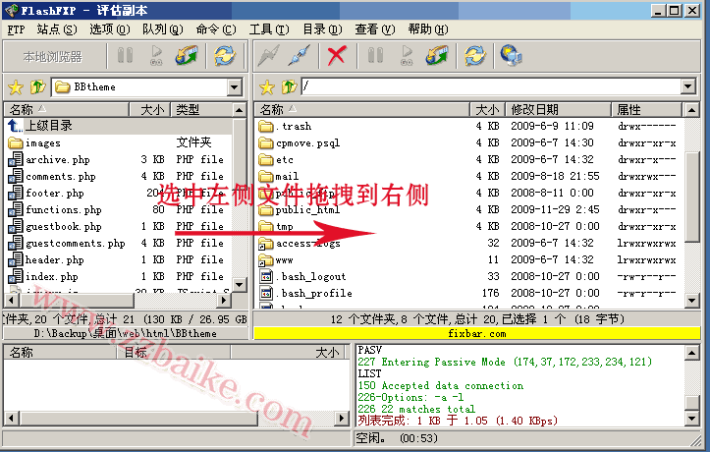710x452 pixels.
Task: Open the 队列(Q) menu
Action: 163,29
